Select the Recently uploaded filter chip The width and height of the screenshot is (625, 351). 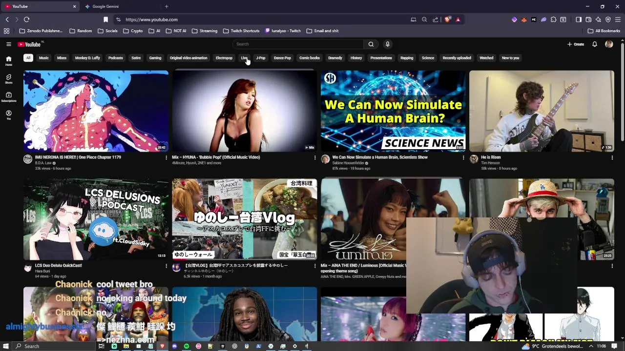pos(457,58)
